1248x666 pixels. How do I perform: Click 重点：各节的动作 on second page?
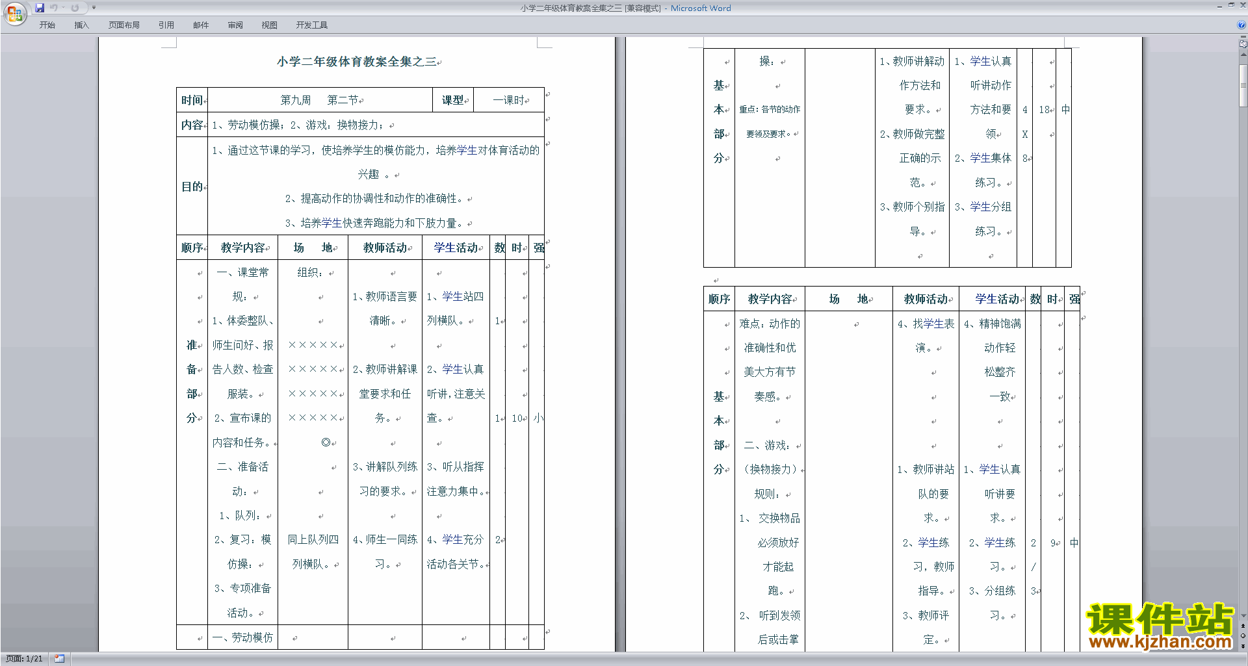click(x=770, y=109)
